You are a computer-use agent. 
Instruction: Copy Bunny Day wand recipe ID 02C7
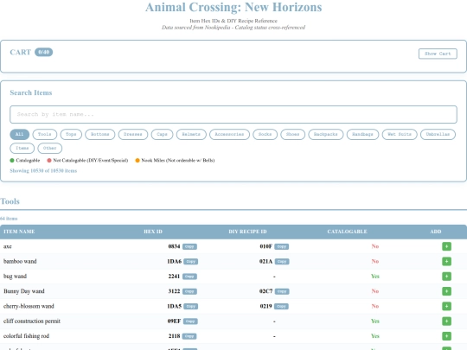pos(282,291)
